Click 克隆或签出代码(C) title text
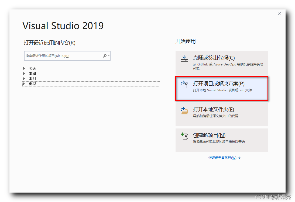 click(214, 58)
